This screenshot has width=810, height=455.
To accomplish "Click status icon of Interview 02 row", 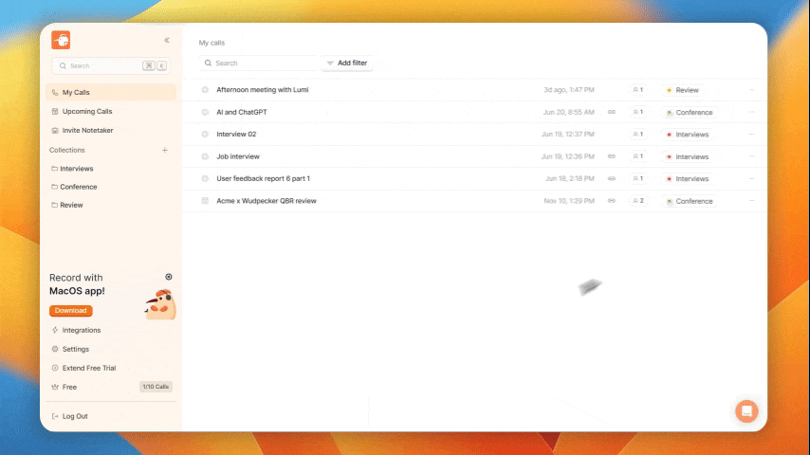I will click(x=205, y=135).
